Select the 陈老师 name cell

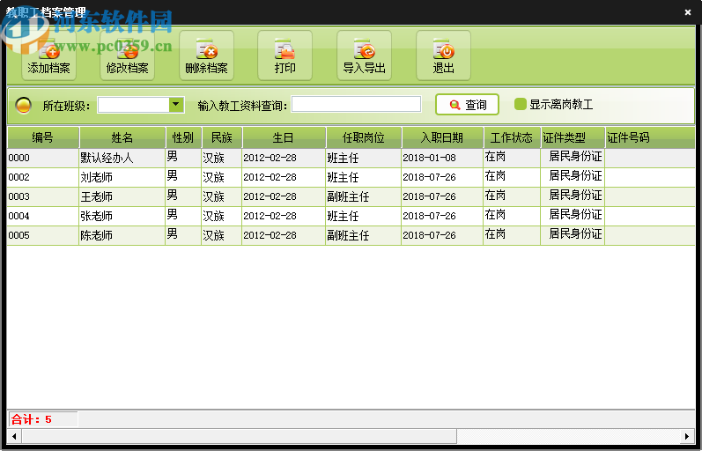coord(122,235)
